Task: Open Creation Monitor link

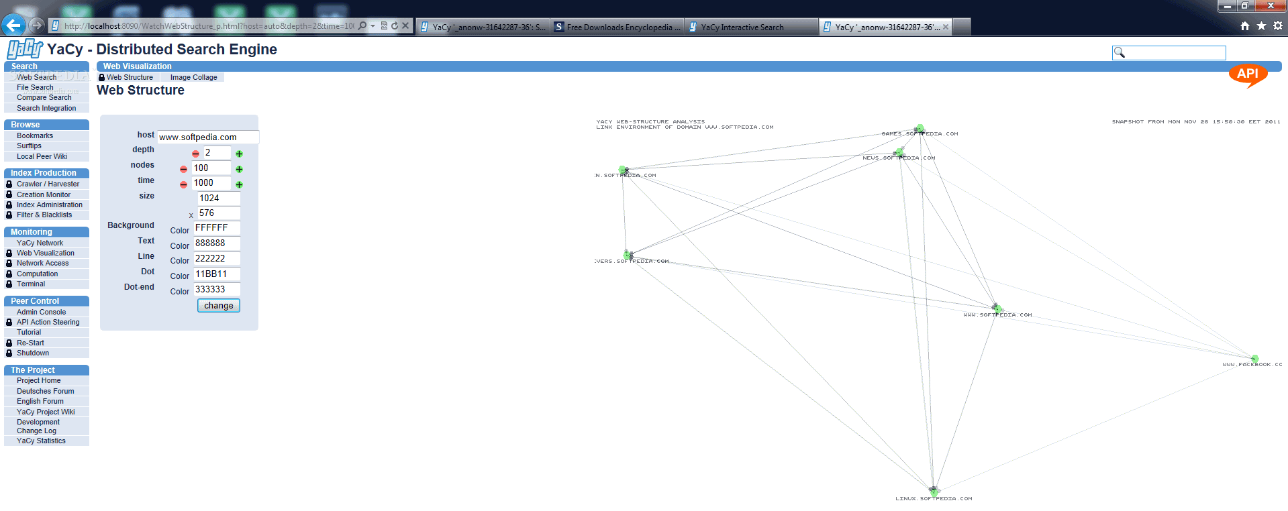Action: coord(44,194)
